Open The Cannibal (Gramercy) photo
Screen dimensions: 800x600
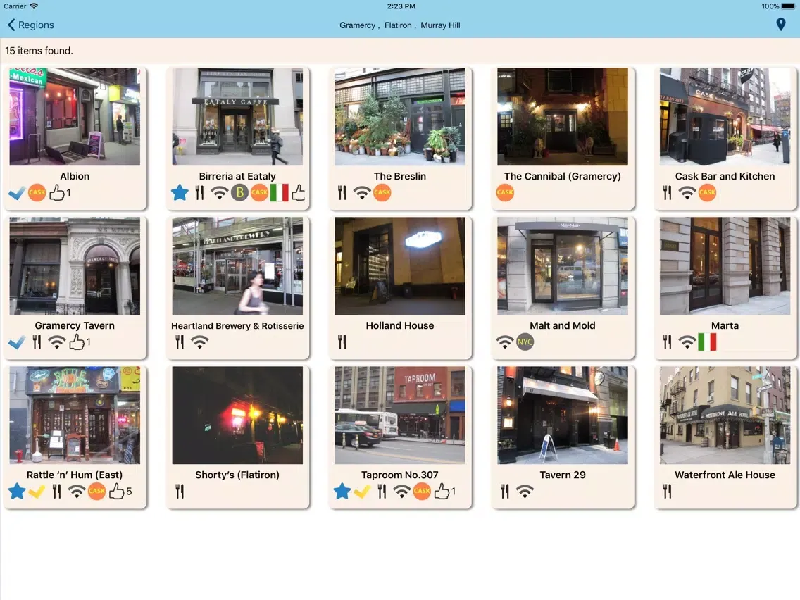point(562,116)
